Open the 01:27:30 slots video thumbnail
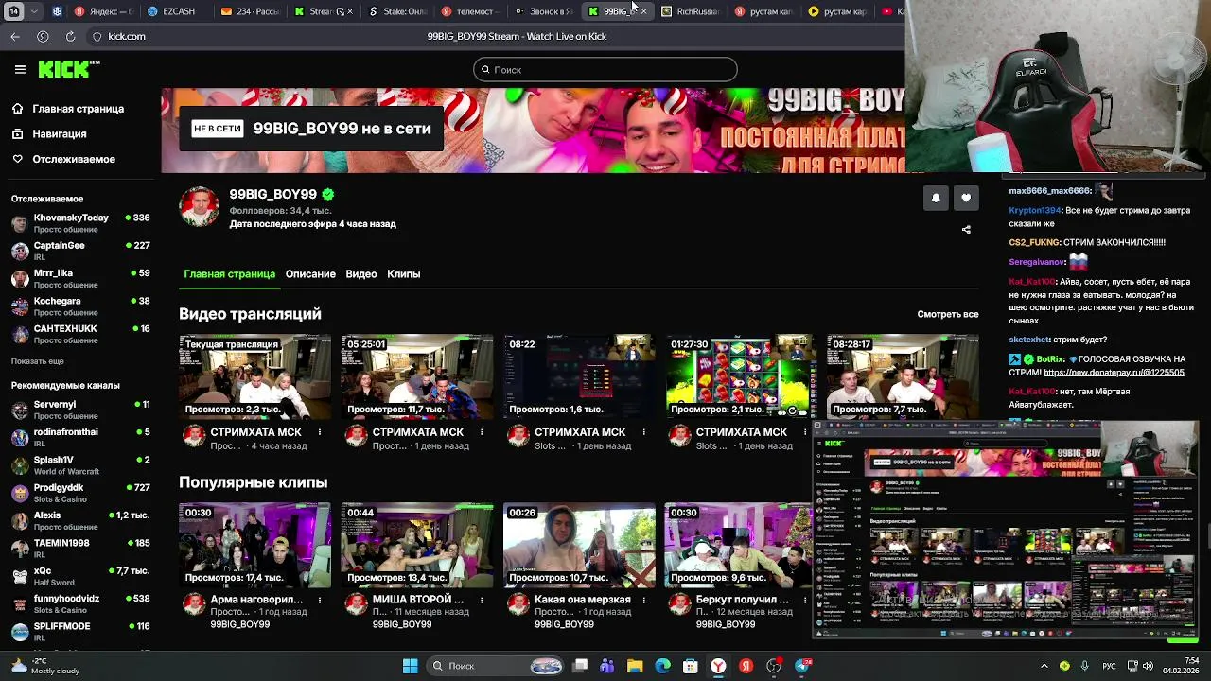 [x=741, y=376]
